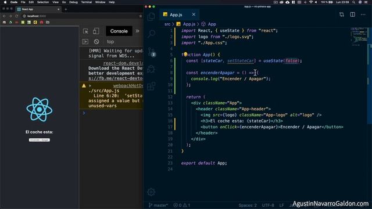The width and height of the screenshot is (372, 209).
Task: Close the App.js editor tab
Action: click(194, 15)
